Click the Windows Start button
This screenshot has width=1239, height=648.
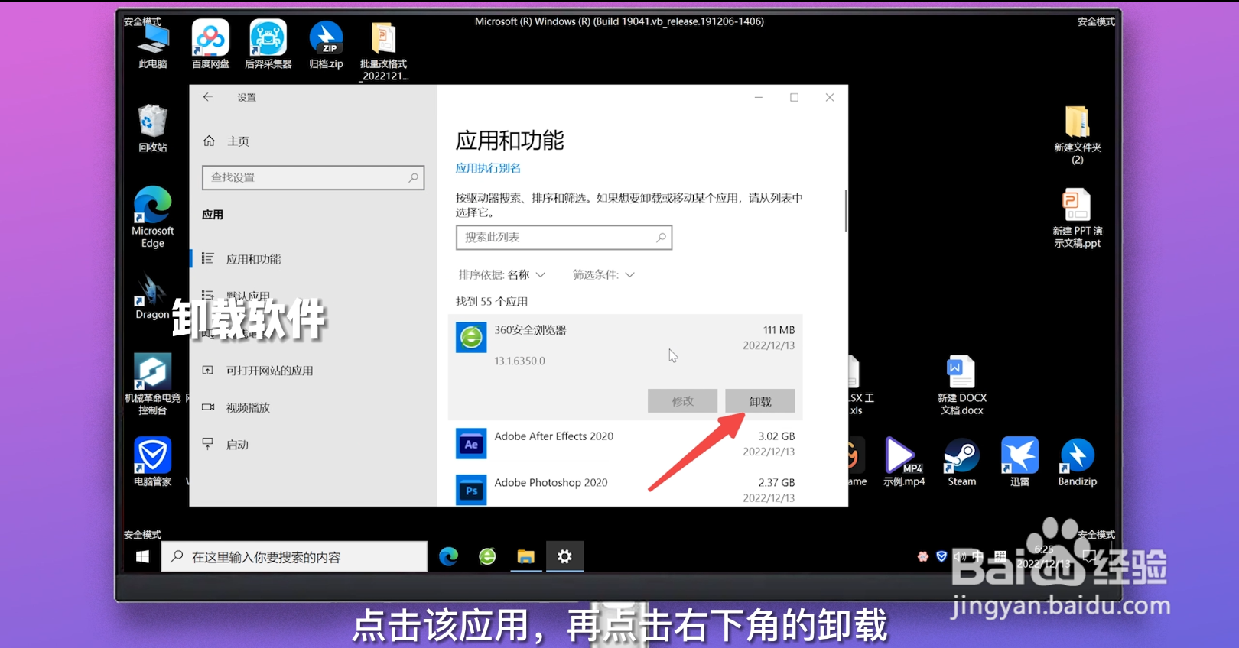(142, 557)
